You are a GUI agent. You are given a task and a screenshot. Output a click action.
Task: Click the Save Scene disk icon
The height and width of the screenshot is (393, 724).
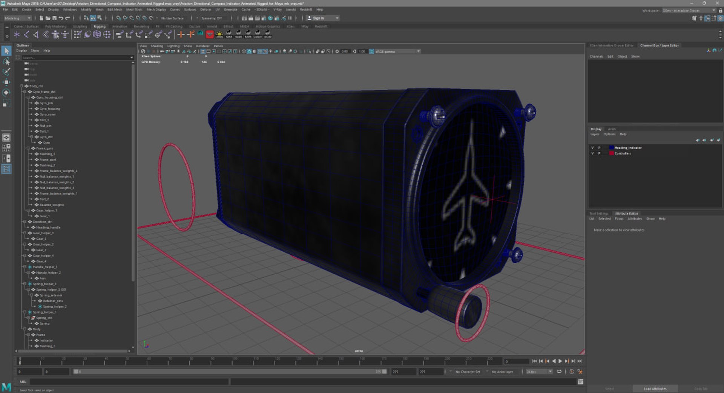[54, 18]
